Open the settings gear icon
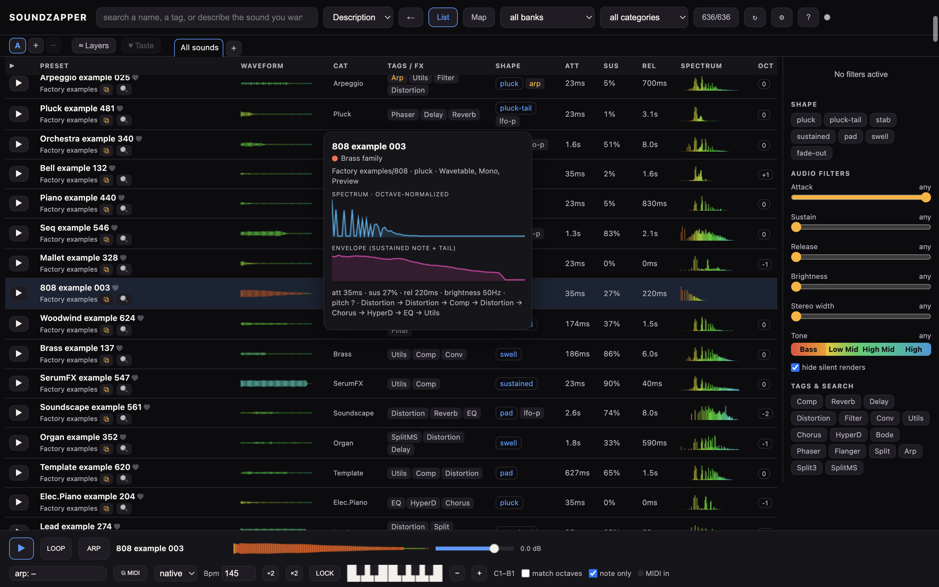 click(x=782, y=17)
